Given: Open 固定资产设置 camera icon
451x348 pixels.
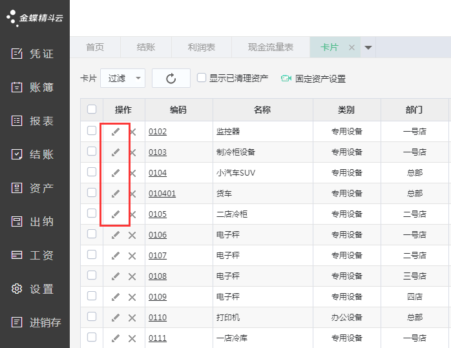Looking at the screenshot, I should tap(286, 79).
